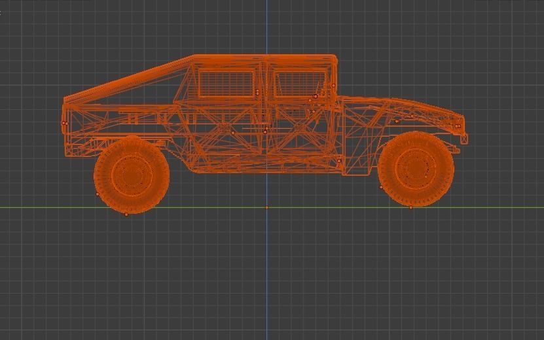Click the origin dot below the rear wheel

click(126, 214)
